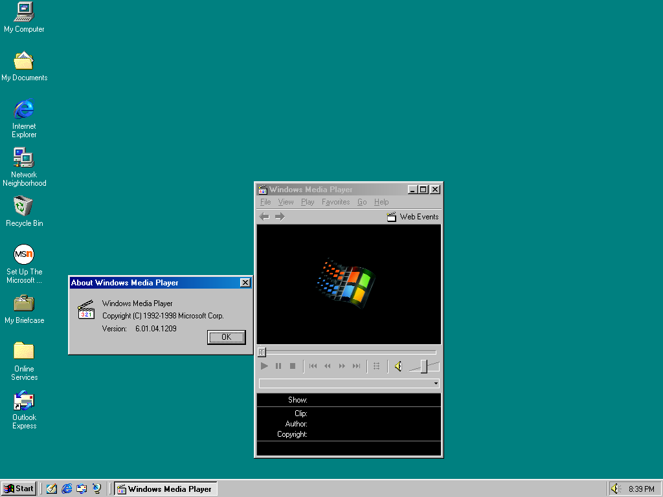Click the Fast Forward button
This screenshot has width=663, height=497.
pyautogui.click(x=342, y=366)
